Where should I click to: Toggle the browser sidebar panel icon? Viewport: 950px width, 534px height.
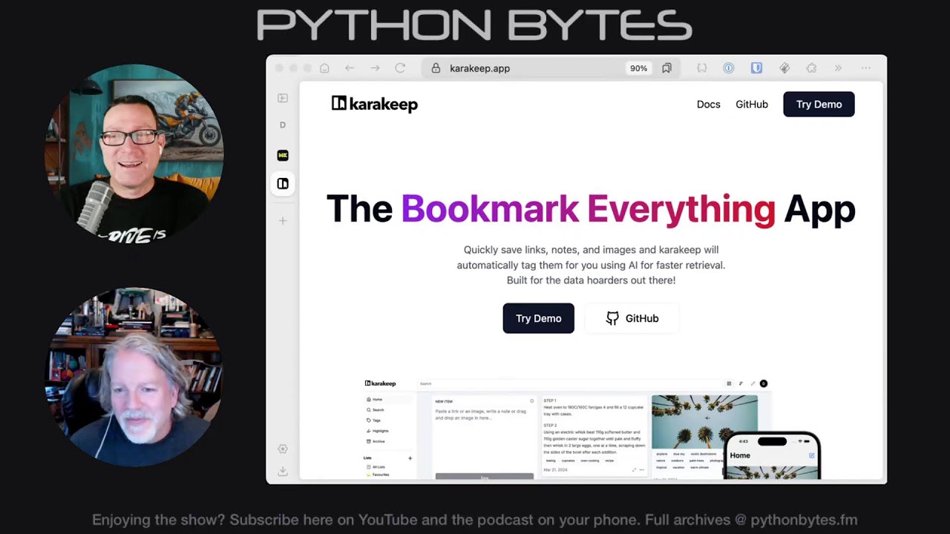point(283,98)
